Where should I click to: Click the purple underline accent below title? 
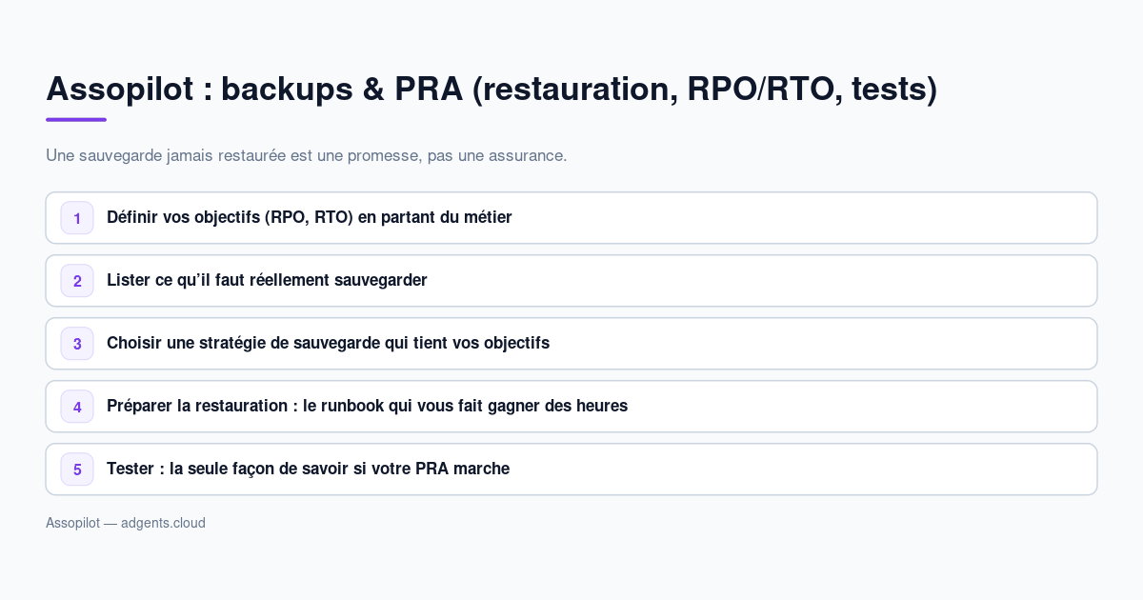click(x=76, y=120)
